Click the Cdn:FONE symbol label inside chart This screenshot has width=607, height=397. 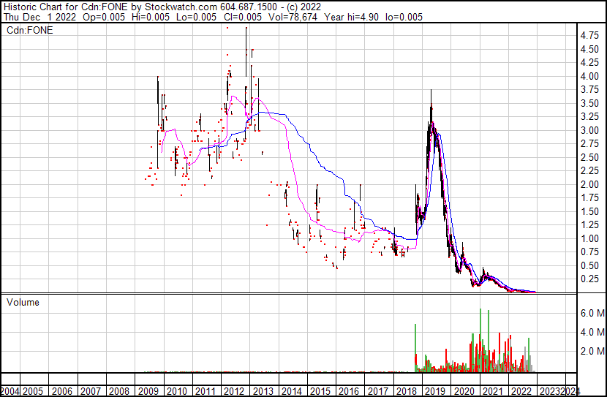[29, 30]
